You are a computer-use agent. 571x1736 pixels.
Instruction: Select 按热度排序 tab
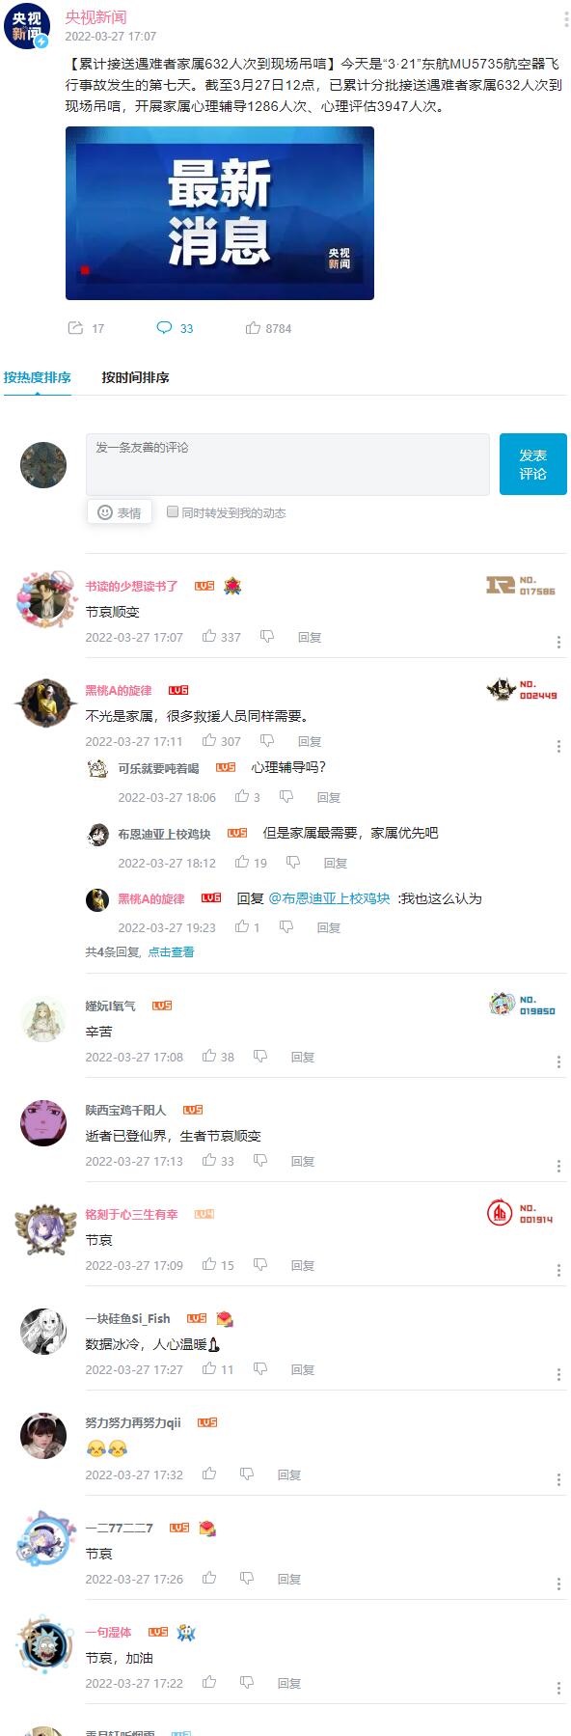[x=38, y=377]
